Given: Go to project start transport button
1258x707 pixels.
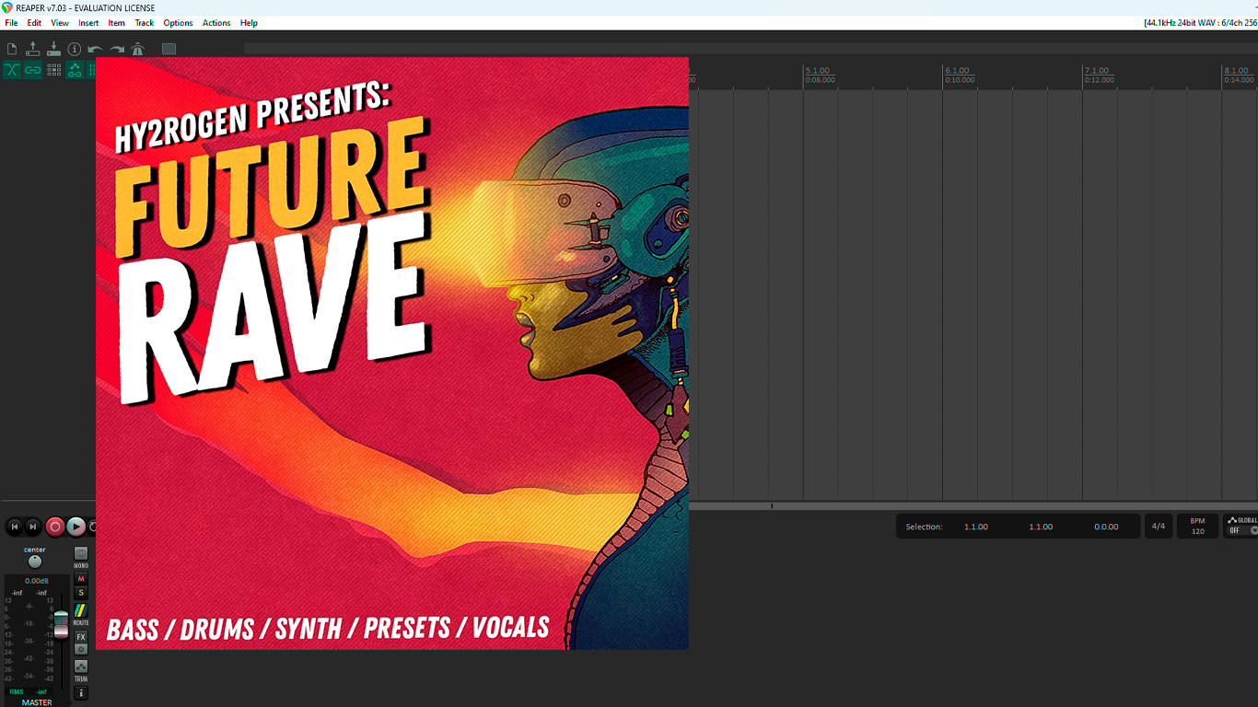Looking at the screenshot, I should 15,527.
